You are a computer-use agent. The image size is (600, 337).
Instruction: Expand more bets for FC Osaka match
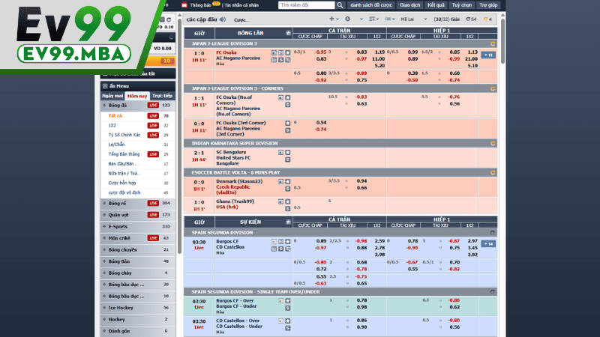[x=489, y=55]
